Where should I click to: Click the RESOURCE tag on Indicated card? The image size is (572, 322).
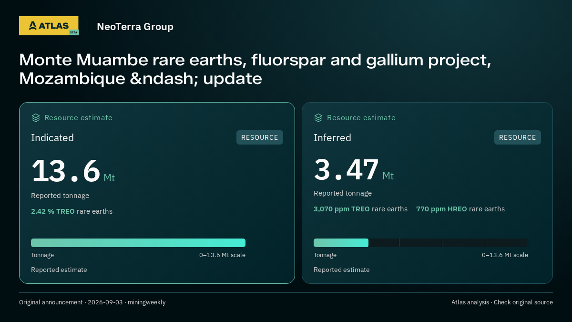coord(260,137)
